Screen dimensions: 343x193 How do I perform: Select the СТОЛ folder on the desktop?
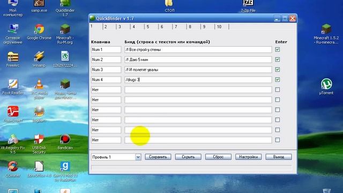169,6
